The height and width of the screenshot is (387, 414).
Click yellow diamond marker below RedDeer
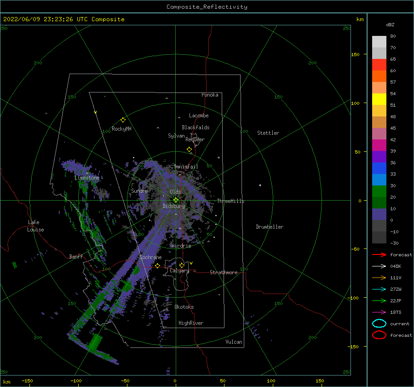189,149
